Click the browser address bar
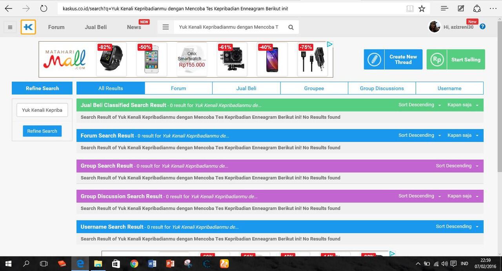Image resolution: width=502 pixels, height=271 pixels. (231, 8)
